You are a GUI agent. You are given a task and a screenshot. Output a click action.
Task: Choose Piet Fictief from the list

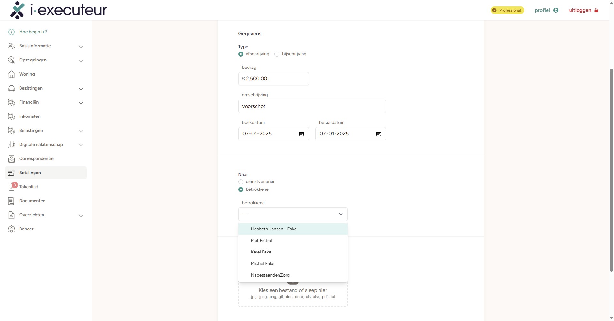click(262, 241)
